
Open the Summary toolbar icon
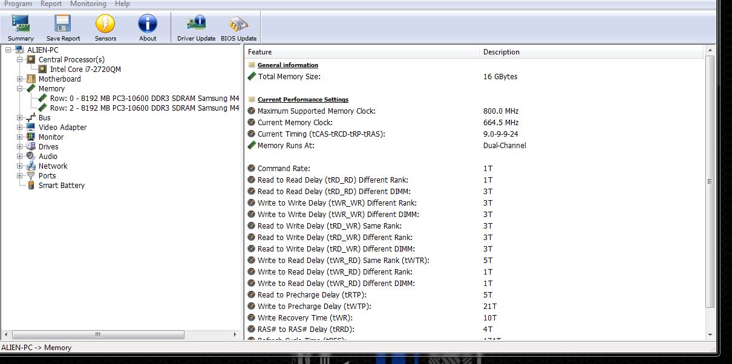click(21, 25)
